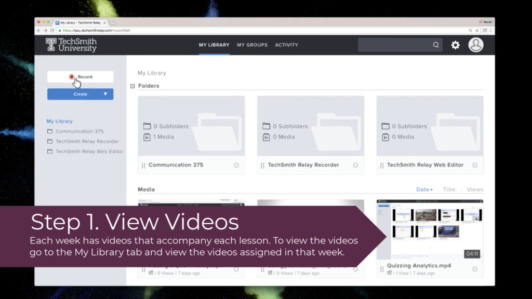Open settings gear for Quizzing Analytics.mp4

point(475,269)
